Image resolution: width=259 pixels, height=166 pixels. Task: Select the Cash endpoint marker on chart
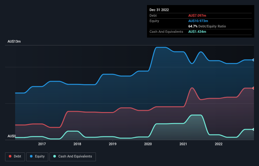click(x=254, y=129)
